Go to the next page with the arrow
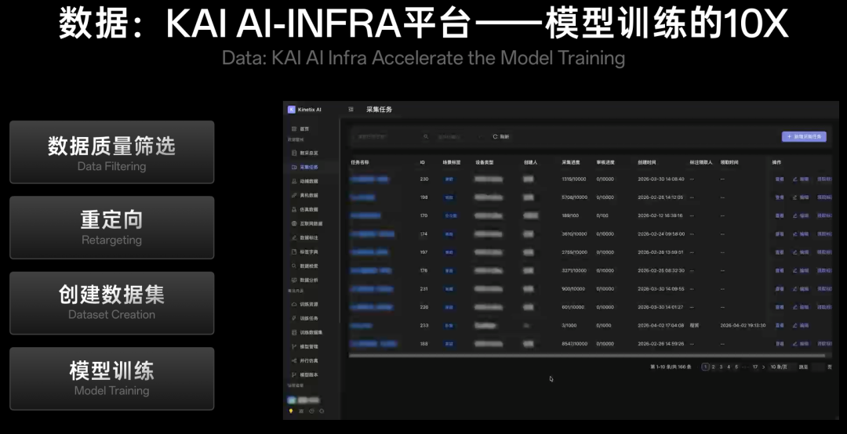This screenshot has width=847, height=434. (x=763, y=367)
